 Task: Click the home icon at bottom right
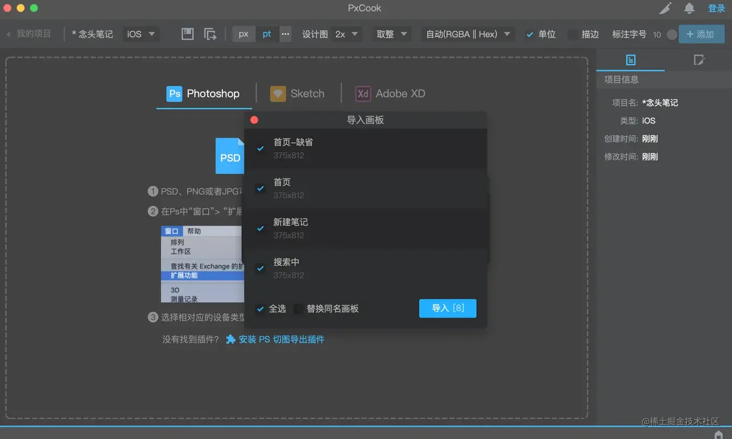tap(719, 434)
